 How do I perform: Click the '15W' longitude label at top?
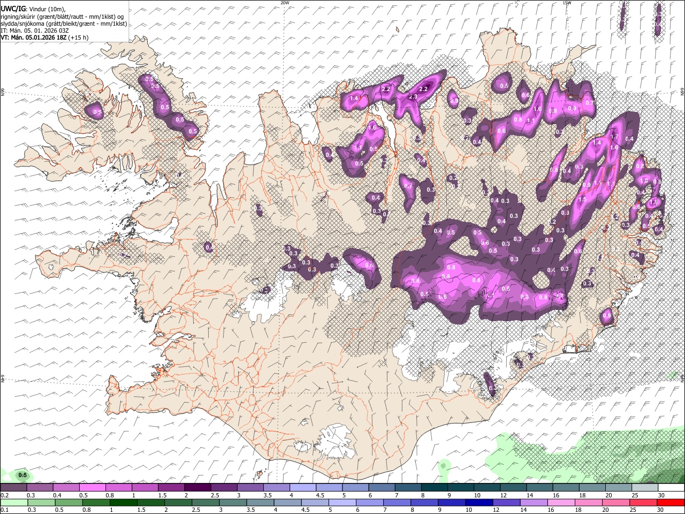point(567,3)
